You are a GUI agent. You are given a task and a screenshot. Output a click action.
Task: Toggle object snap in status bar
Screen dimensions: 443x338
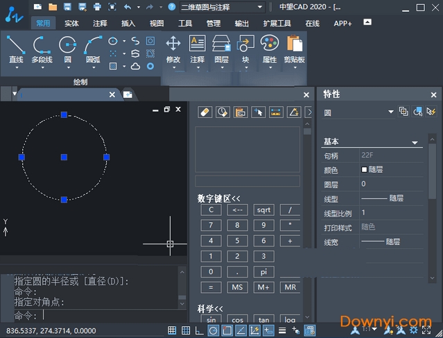coord(227,330)
